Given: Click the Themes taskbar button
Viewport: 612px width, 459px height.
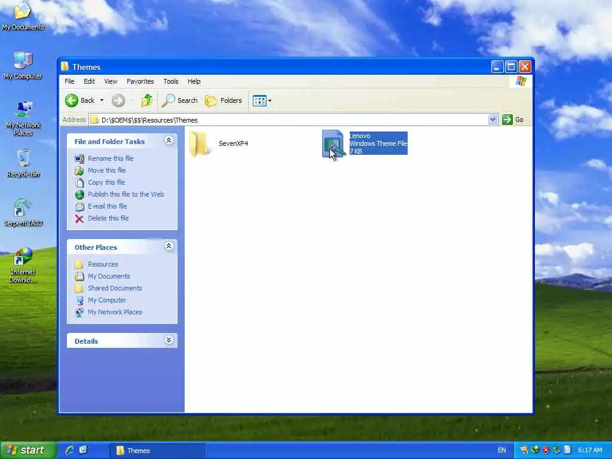Looking at the screenshot, I should click(157, 451).
